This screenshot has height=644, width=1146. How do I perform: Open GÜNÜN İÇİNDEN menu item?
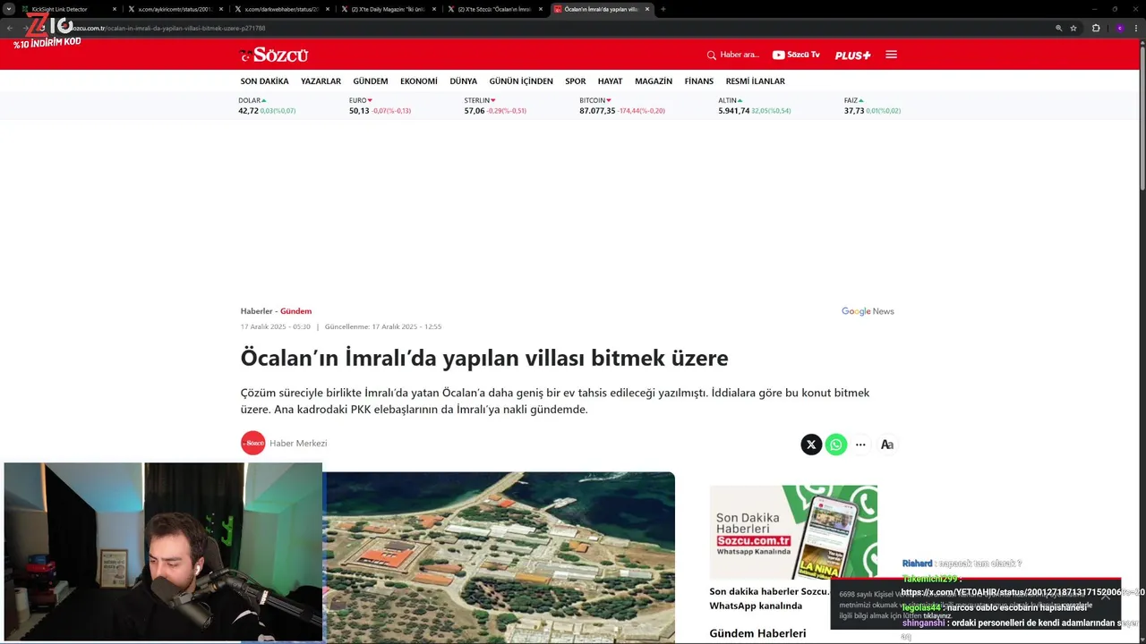[521, 81]
